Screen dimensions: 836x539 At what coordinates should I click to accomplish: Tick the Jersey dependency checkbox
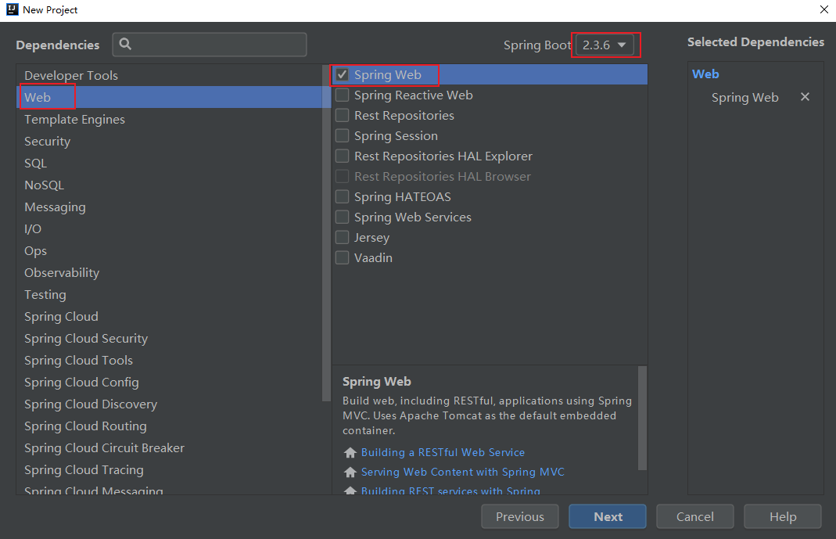(x=343, y=237)
